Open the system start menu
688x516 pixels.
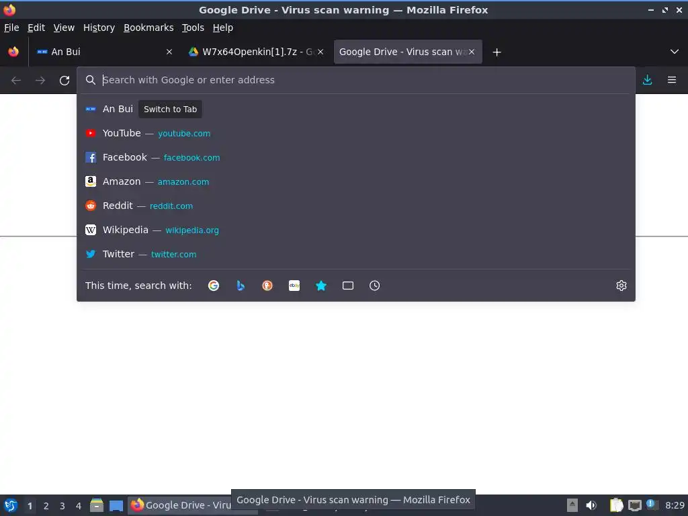tap(11, 505)
